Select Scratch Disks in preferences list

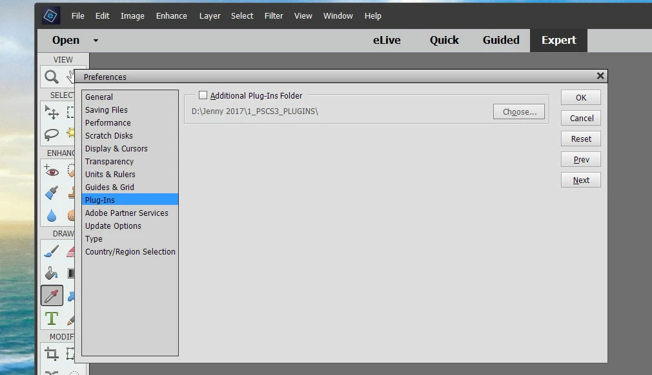130,136
